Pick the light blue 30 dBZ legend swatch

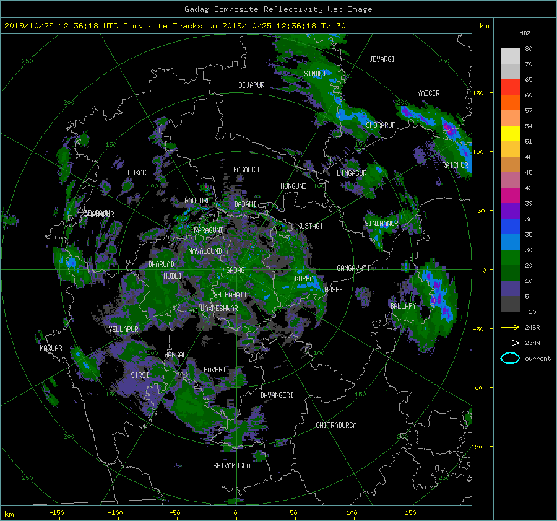pyautogui.click(x=510, y=242)
